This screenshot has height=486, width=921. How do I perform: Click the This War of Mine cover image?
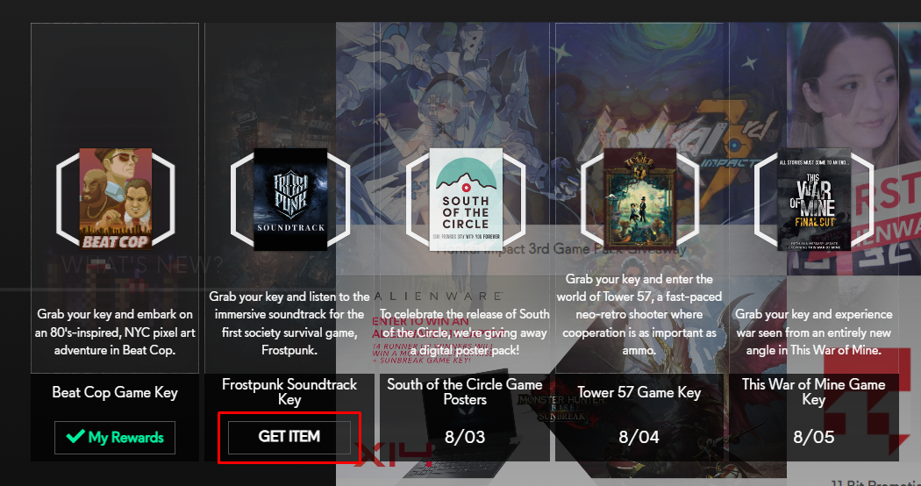pyautogui.click(x=814, y=199)
